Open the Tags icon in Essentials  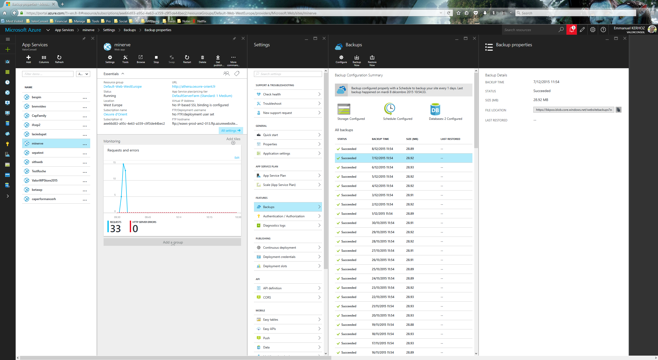click(237, 74)
